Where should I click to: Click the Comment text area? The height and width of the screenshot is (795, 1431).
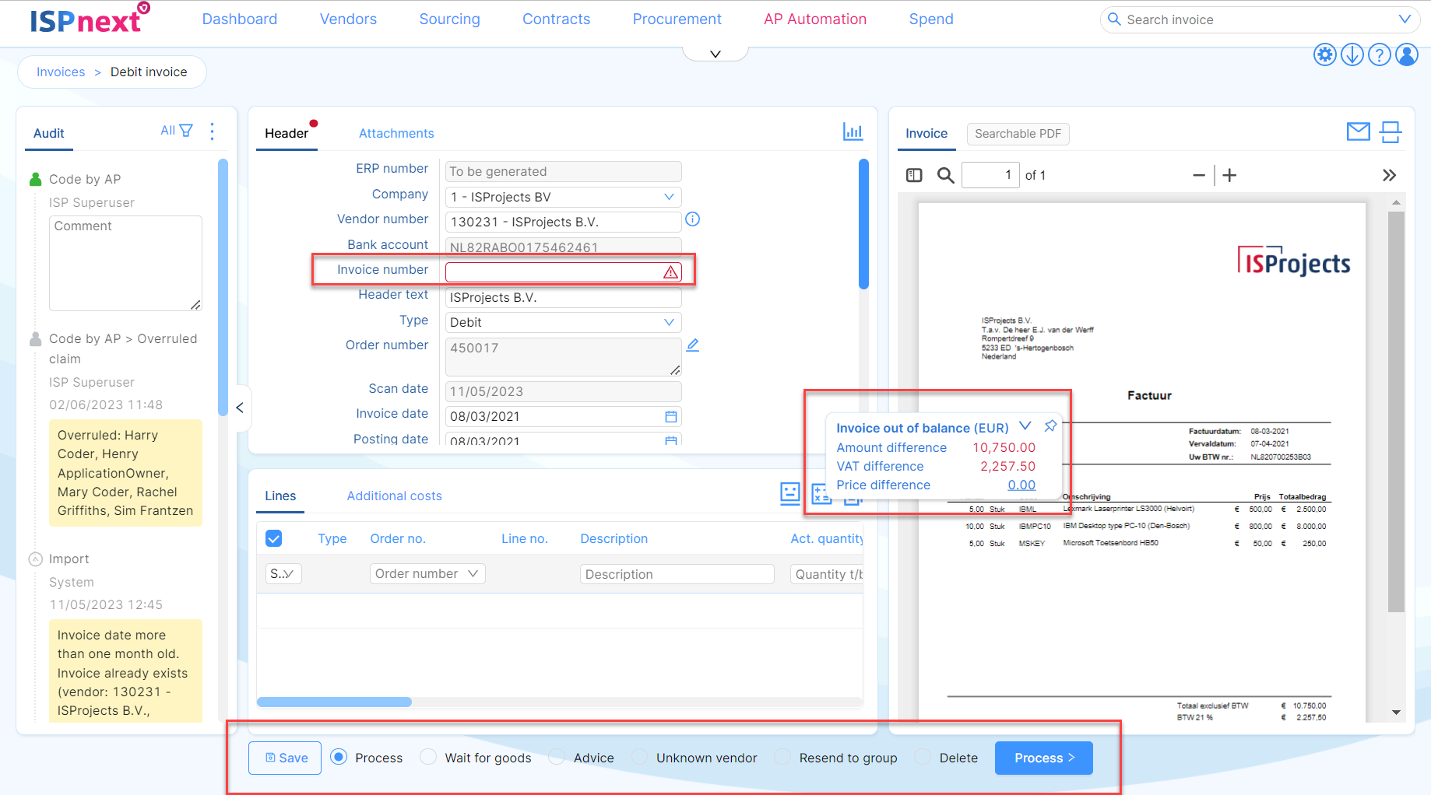[x=125, y=263]
